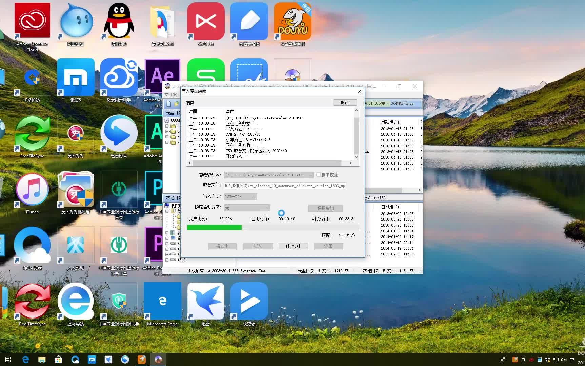Click the UltraISO disc icon on taskbar
This screenshot has width=585, height=366.
[x=158, y=359]
